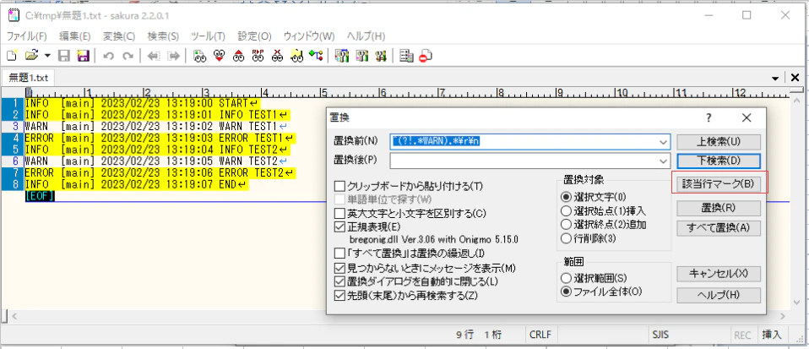Find previous with up-arrow eyes icon
Viewport: 809px width, 349px height.
pos(238,55)
